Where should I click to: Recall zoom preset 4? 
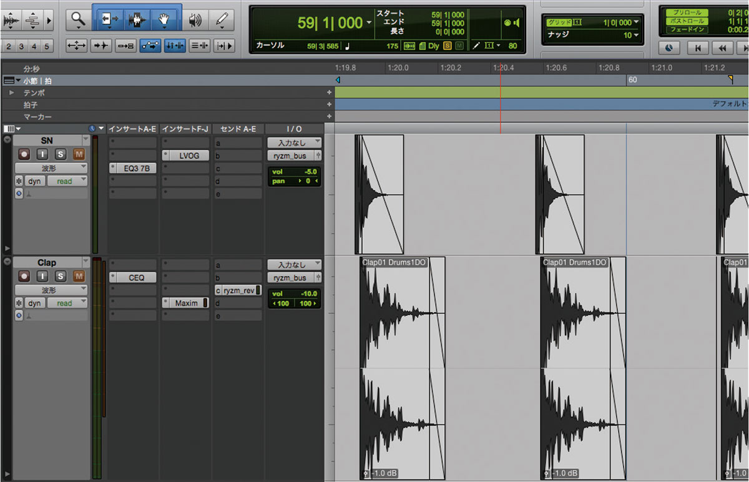pyautogui.click(x=35, y=46)
